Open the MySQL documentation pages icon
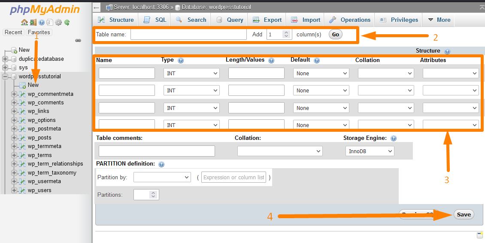 (x=50, y=22)
